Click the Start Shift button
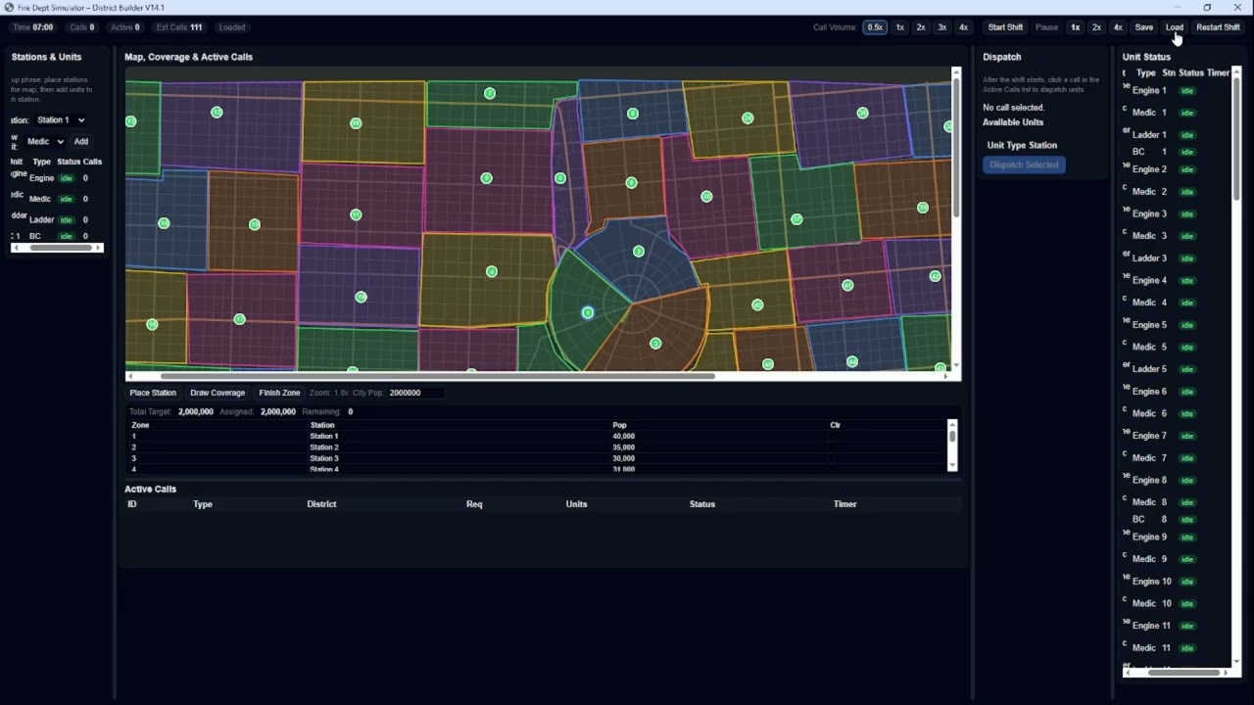1254x705 pixels. coord(1005,27)
